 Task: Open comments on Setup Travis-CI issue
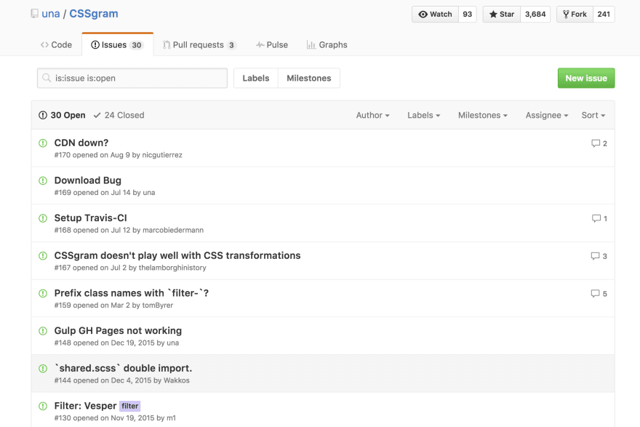(x=599, y=218)
